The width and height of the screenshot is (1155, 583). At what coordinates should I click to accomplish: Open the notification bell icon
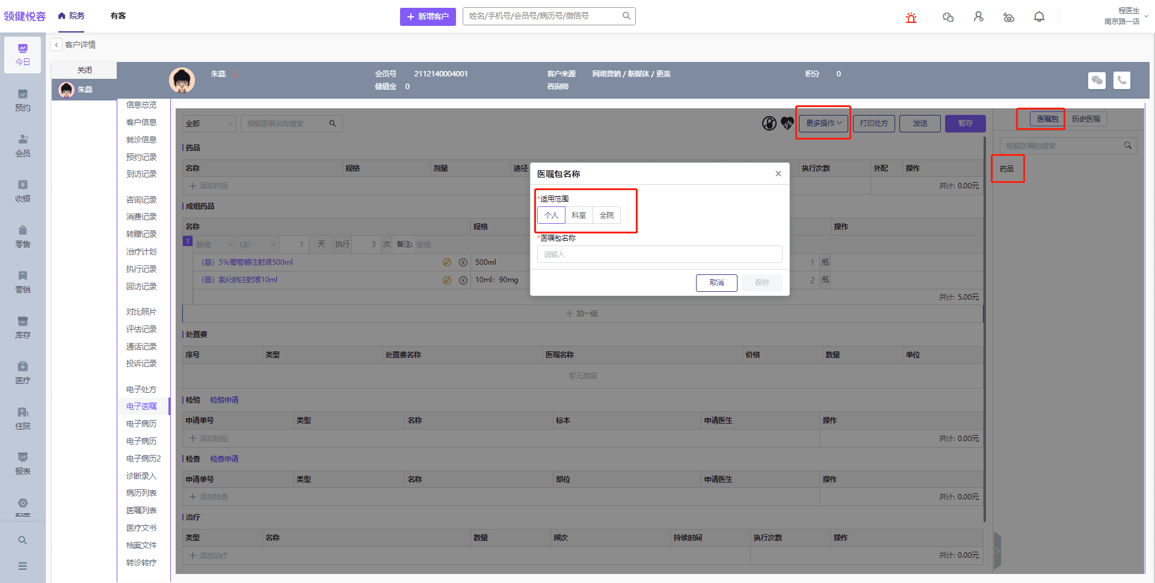point(1039,17)
